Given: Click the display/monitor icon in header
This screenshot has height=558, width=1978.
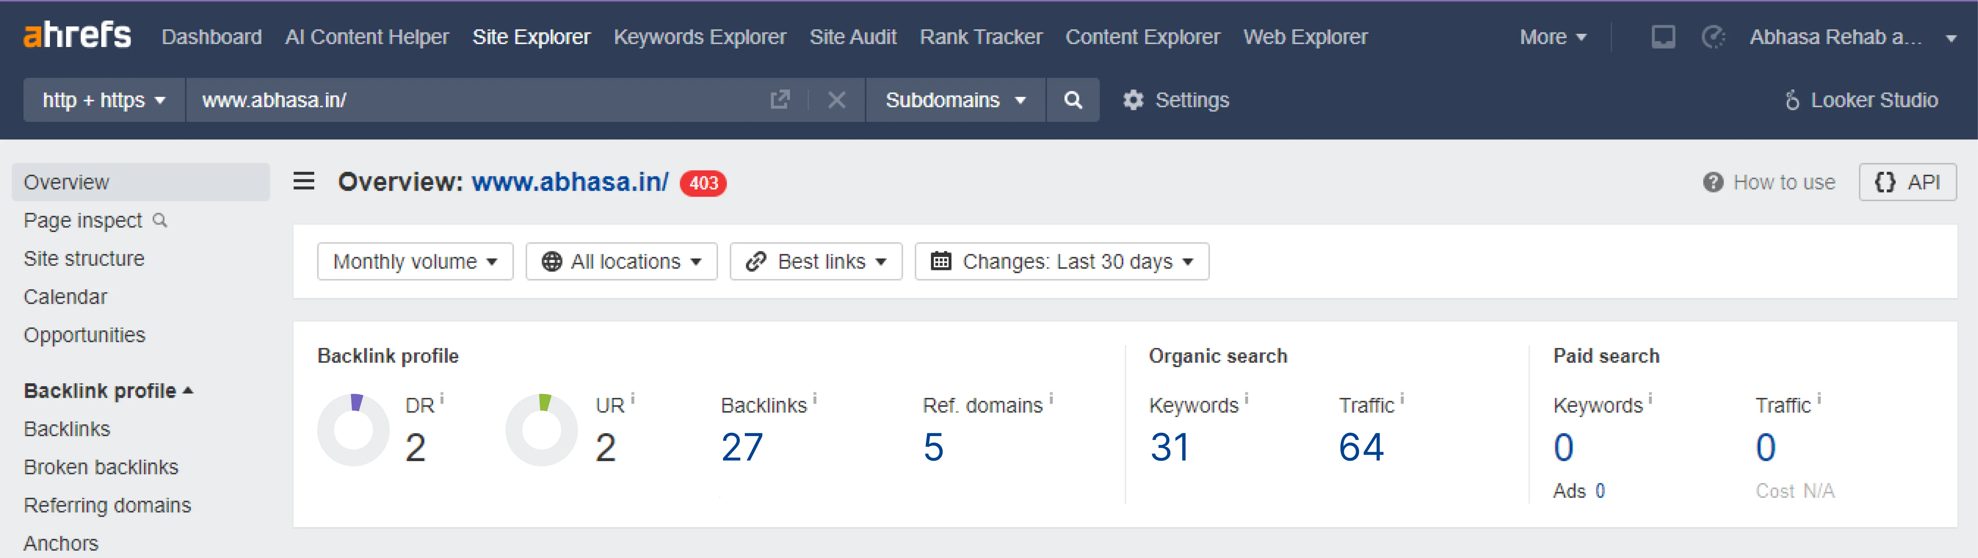Looking at the screenshot, I should coord(1663,37).
